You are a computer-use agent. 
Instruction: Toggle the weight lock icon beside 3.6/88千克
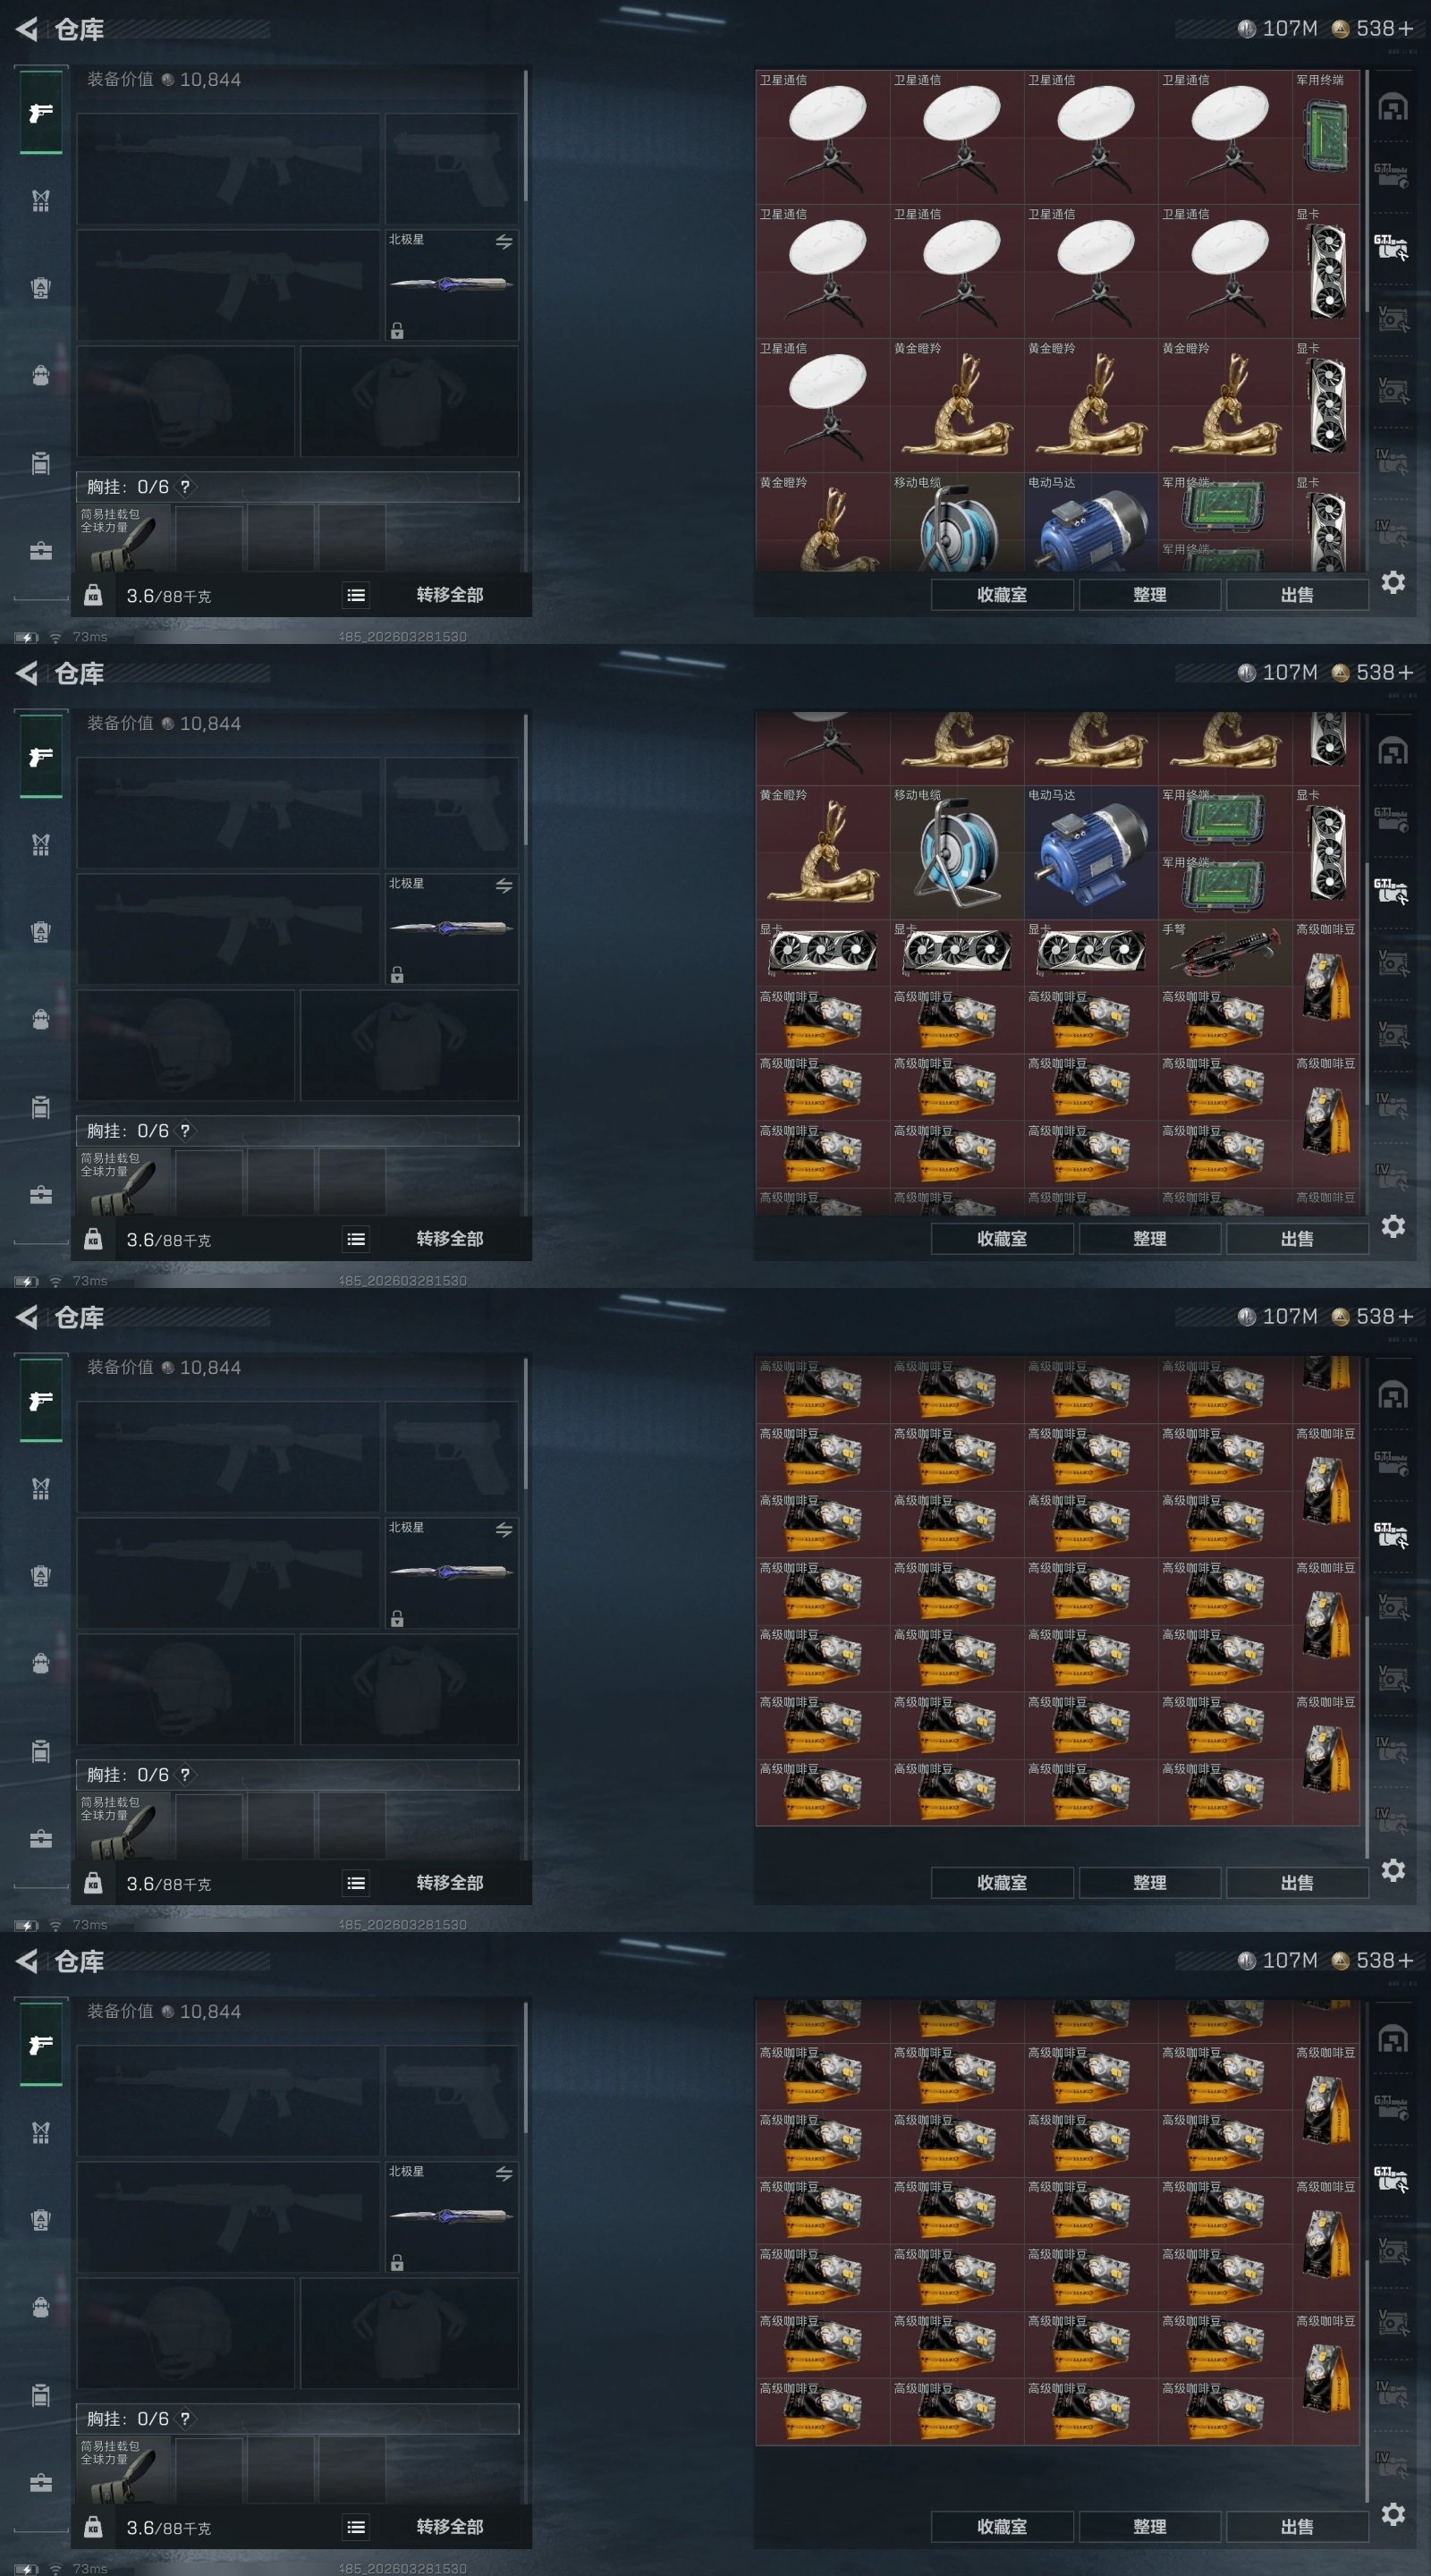pos(93,595)
